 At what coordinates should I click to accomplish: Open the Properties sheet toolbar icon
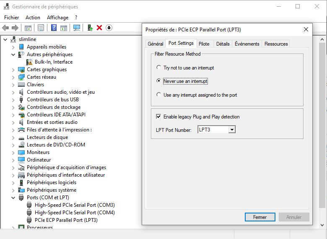point(41,28)
